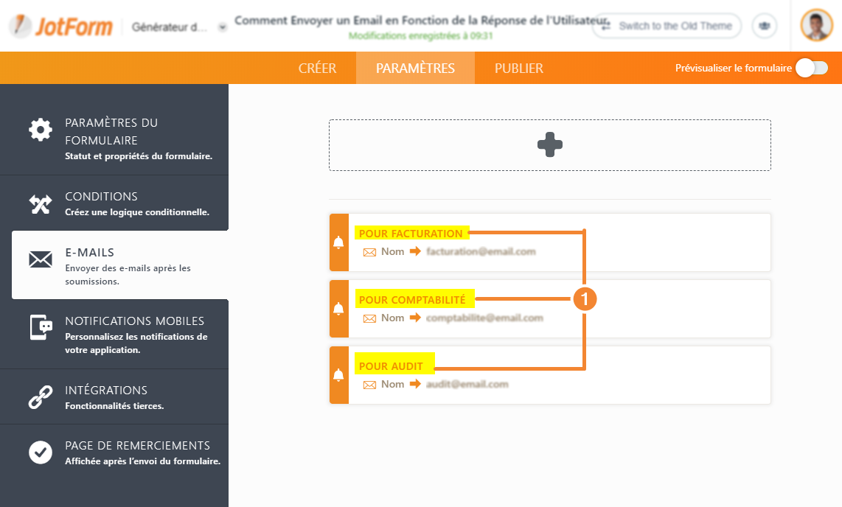This screenshot has width=842, height=507.
Task: Click the chain link Intégrations icon
Action: [x=41, y=396]
